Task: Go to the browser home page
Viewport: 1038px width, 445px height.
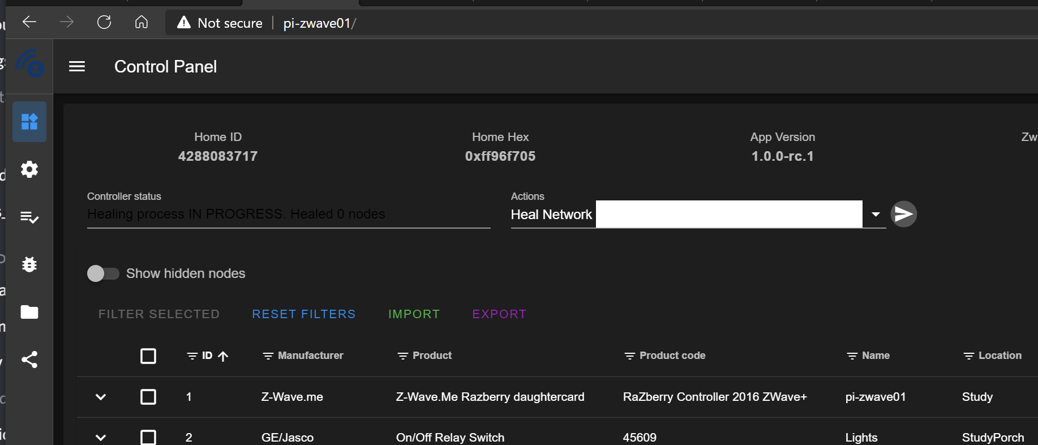Action: click(141, 23)
